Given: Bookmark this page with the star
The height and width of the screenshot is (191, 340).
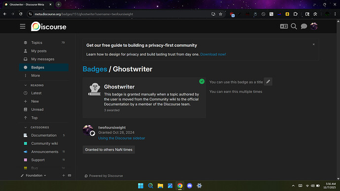Looking at the screenshot, I should pyautogui.click(x=221, y=14).
